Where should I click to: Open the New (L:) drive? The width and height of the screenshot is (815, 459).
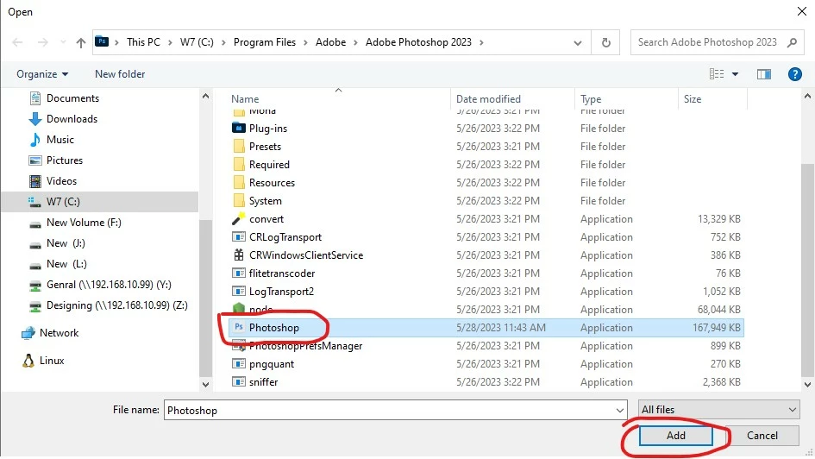(66, 264)
